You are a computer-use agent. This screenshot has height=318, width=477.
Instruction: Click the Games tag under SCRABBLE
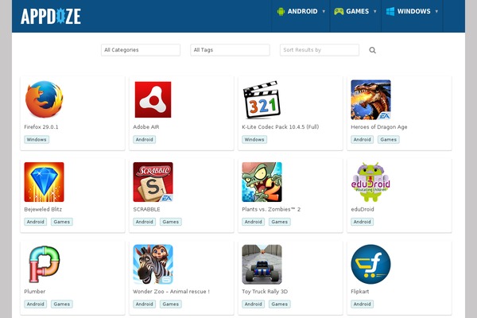pyautogui.click(x=171, y=222)
